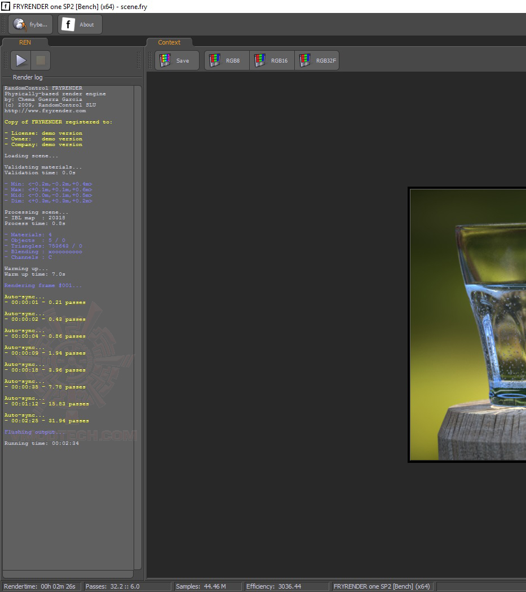Click the toolbar grip left of Save

click(150, 60)
